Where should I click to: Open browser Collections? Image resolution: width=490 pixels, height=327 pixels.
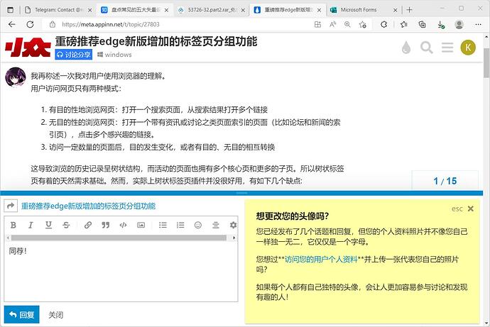423,24
